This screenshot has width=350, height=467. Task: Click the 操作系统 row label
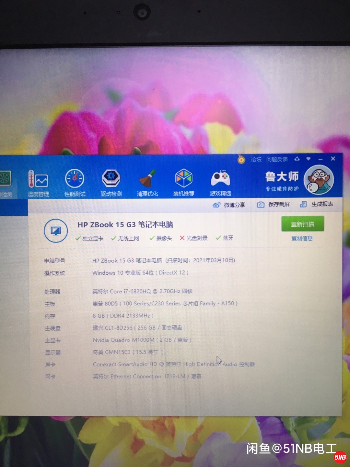55,273
